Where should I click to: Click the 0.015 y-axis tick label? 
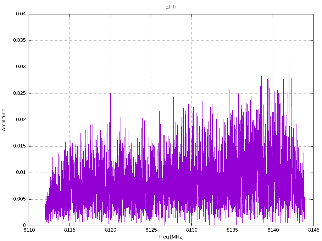tap(19, 146)
